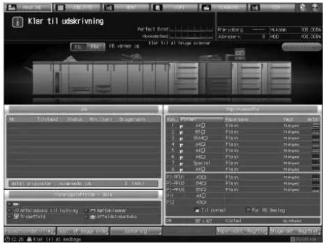The width and height of the screenshot is (323, 243).
Task: Click the Trimaffald icon
Action: click(16, 216)
